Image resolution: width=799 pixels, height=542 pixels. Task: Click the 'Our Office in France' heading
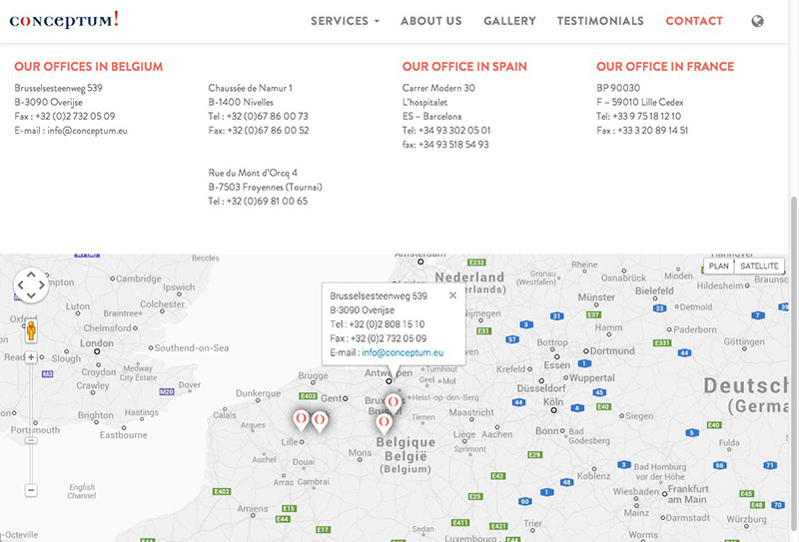[x=665, y=67]
